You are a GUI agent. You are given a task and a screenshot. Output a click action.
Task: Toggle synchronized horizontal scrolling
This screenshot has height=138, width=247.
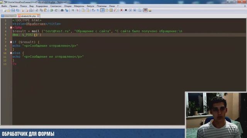pyautogui.click(x=87, y=10)
